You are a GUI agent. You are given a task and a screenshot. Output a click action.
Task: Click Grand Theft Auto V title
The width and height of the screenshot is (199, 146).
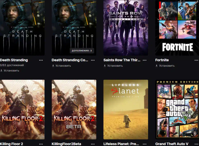pyautogui.click(x=172, y=144)
